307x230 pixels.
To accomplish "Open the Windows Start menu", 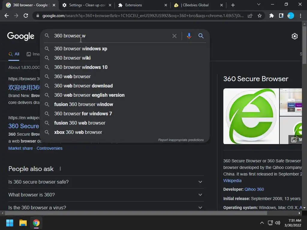I will pos(10,223).
